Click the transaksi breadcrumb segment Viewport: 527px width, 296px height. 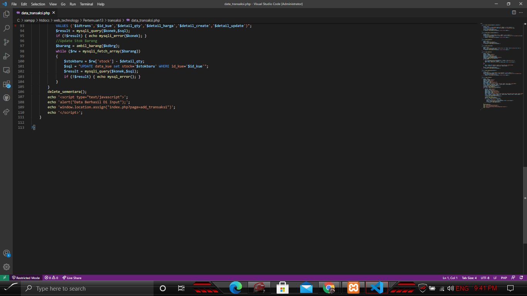point(114,20)
